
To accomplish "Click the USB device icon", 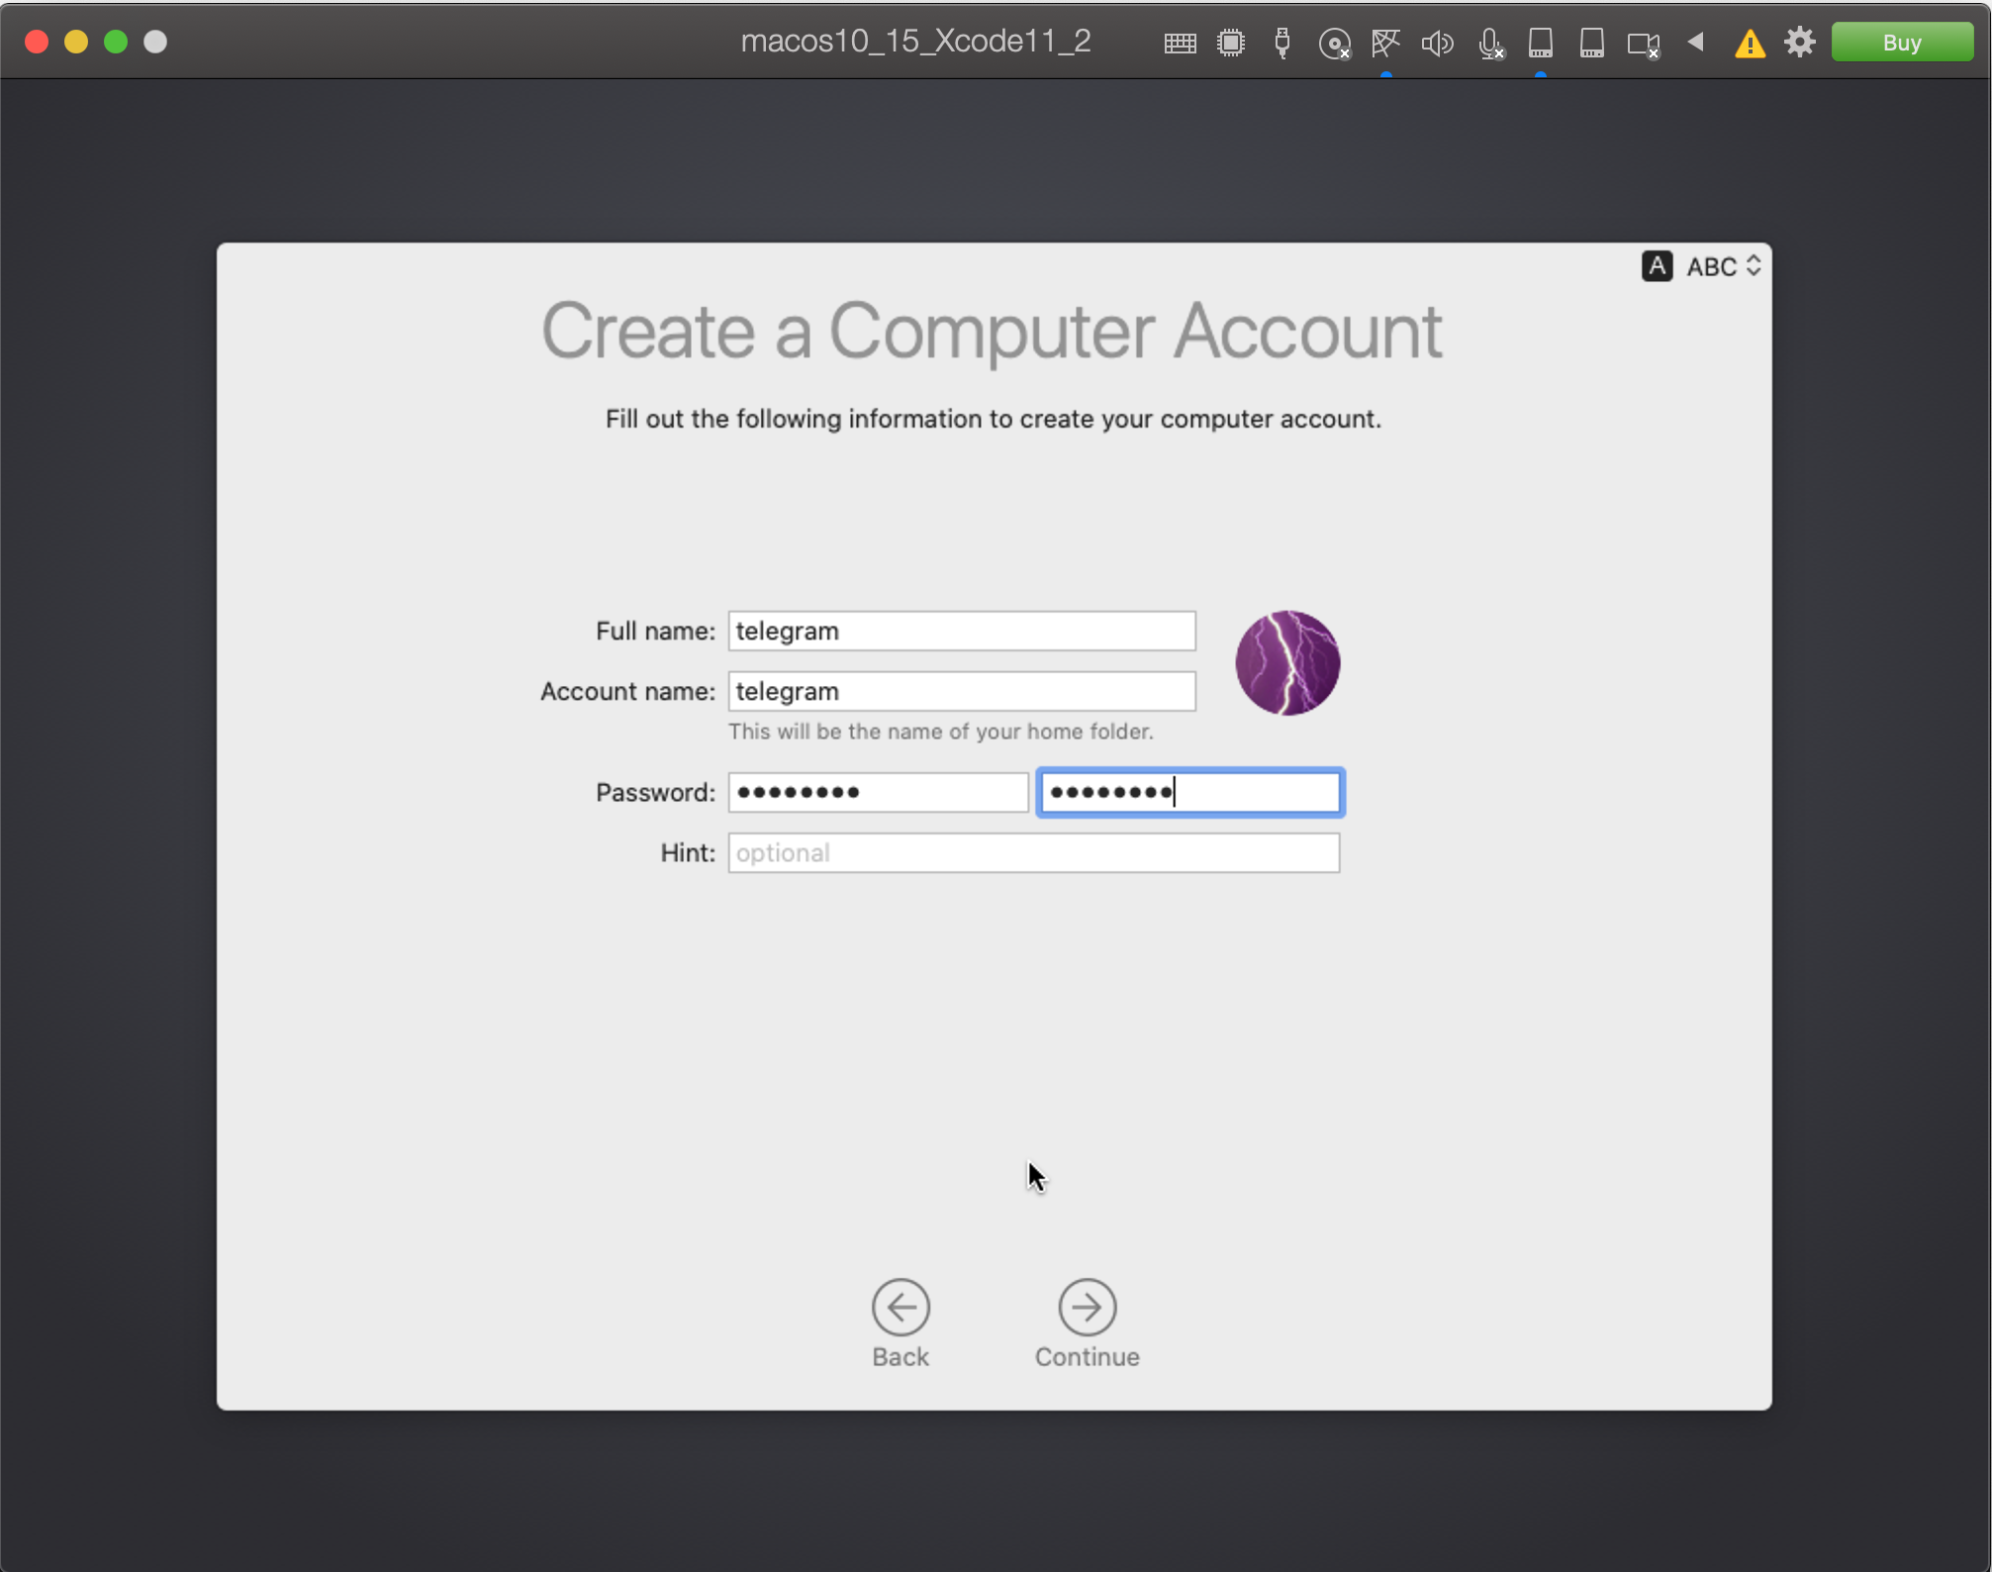I will pyautogui.click(x=1282, y=43).
